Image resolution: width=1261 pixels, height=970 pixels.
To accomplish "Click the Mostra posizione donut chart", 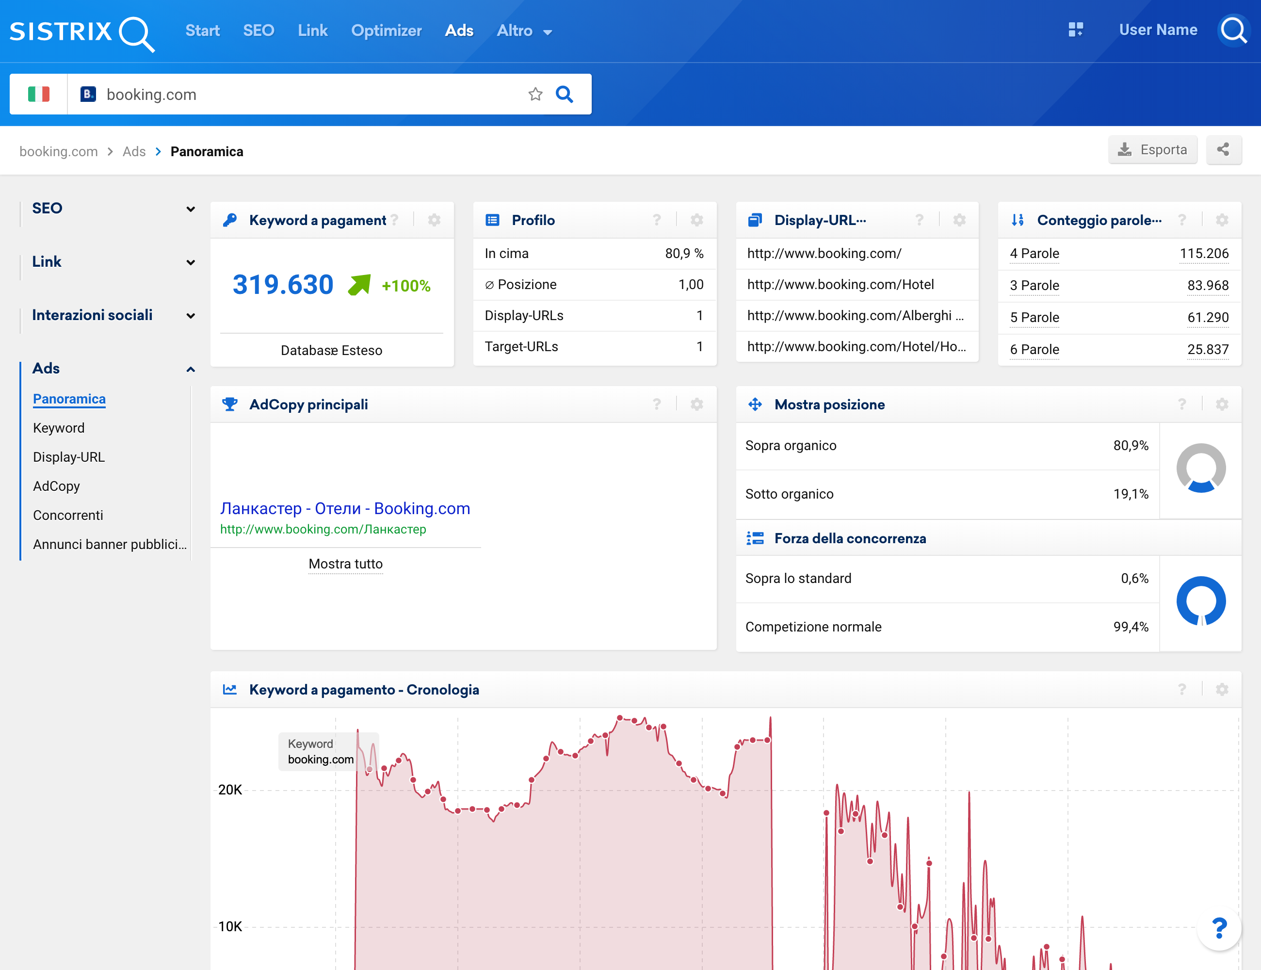I will pos(1201,468).
